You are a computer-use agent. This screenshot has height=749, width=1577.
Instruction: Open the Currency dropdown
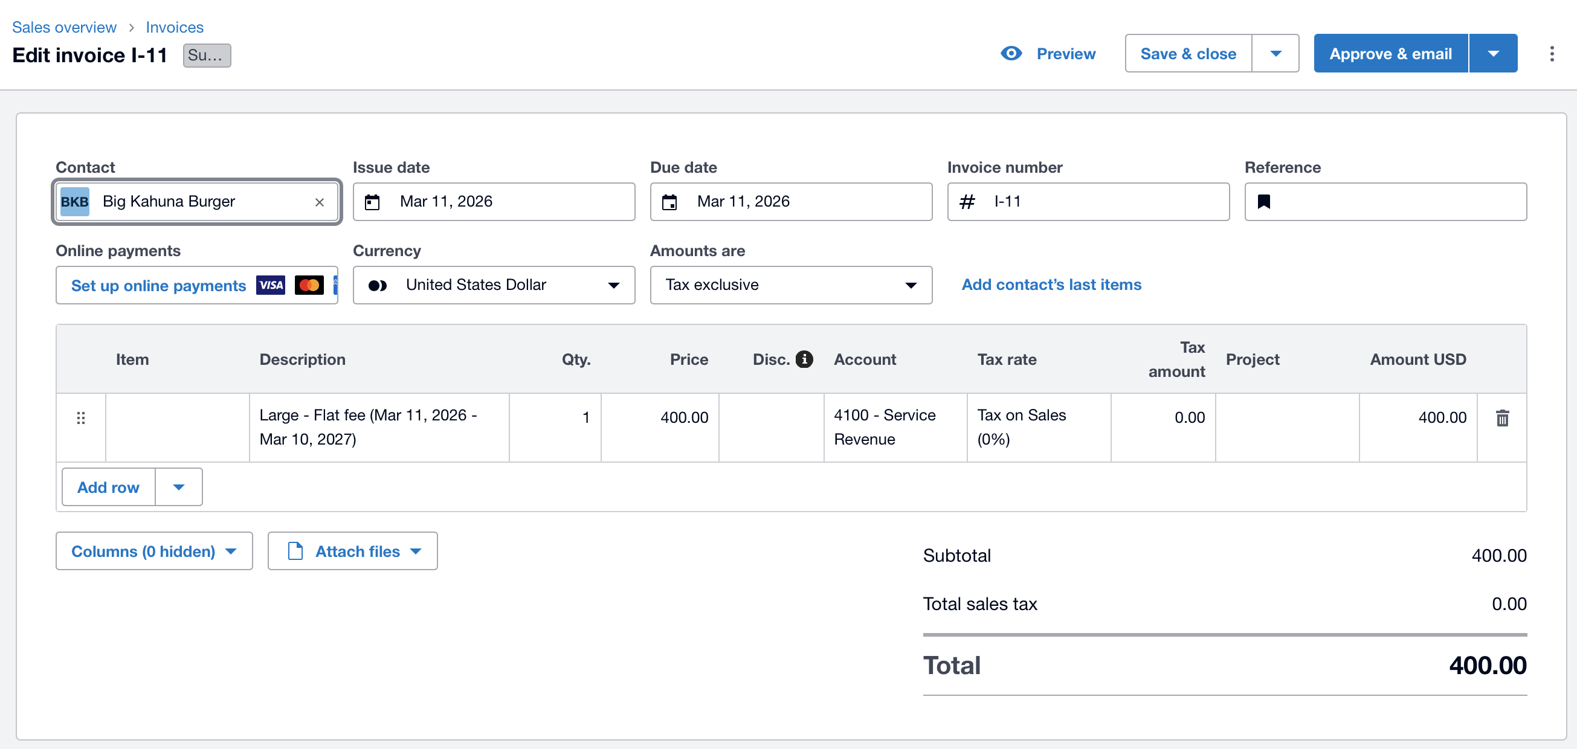[494, 285]
